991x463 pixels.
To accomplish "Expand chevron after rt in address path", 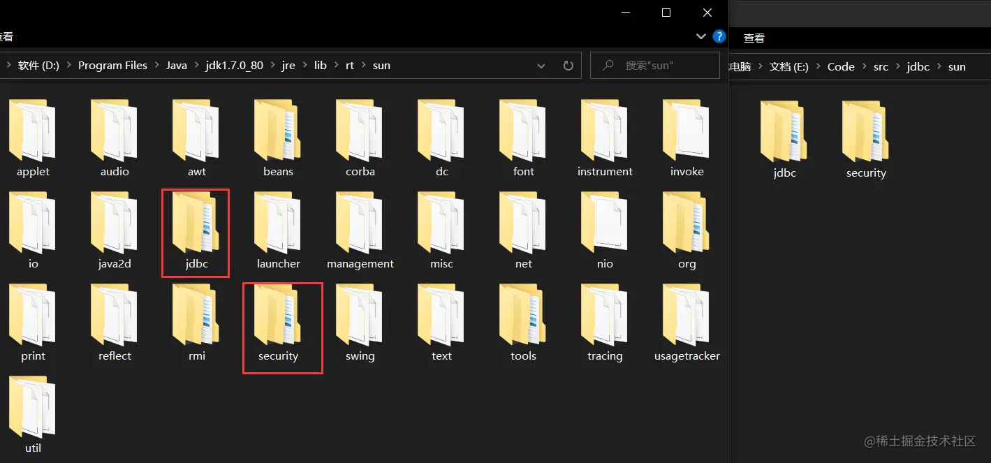I will click(x=363, y=66).
